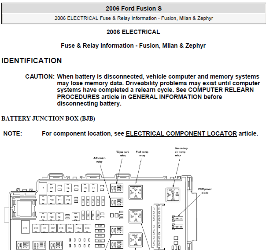Viewport: 266px width, 250px height.
Task: Click the "NOTE:" label
Action: (13, 133)
